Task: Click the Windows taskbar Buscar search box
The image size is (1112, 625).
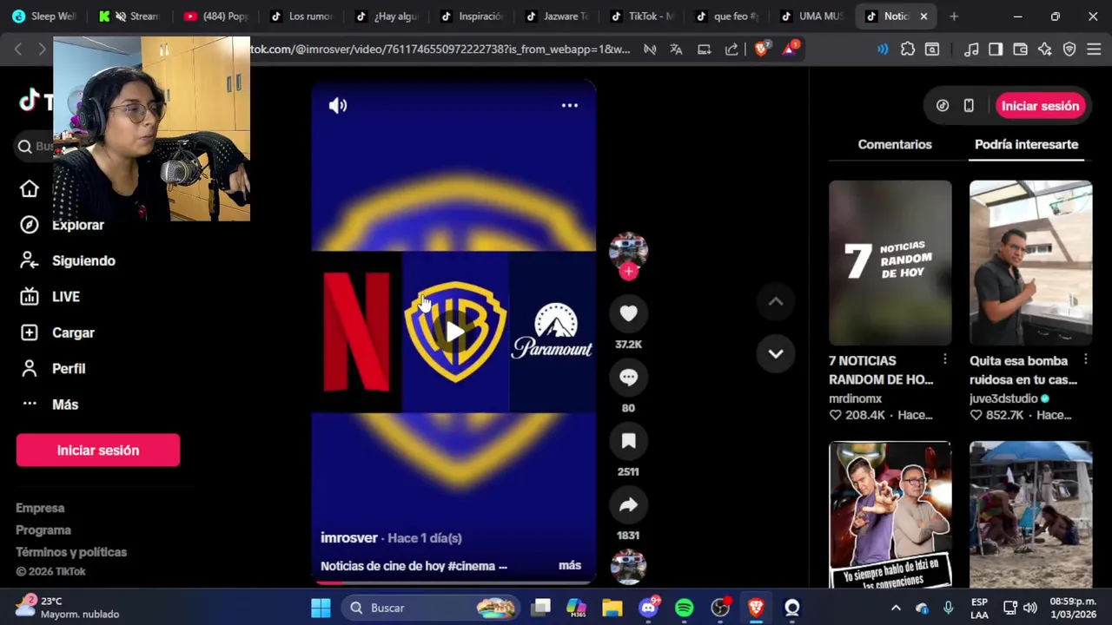Action: 431,608
